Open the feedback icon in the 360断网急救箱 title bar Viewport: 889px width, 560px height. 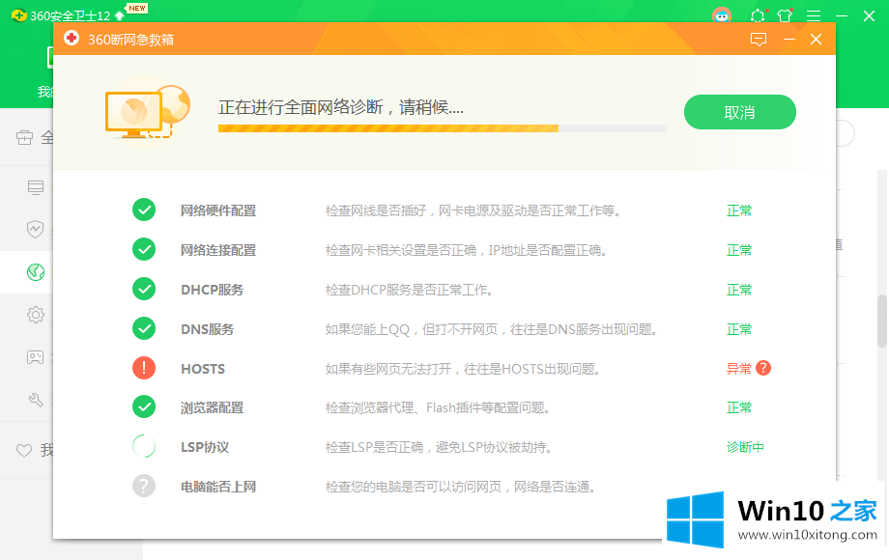point(758,39)
